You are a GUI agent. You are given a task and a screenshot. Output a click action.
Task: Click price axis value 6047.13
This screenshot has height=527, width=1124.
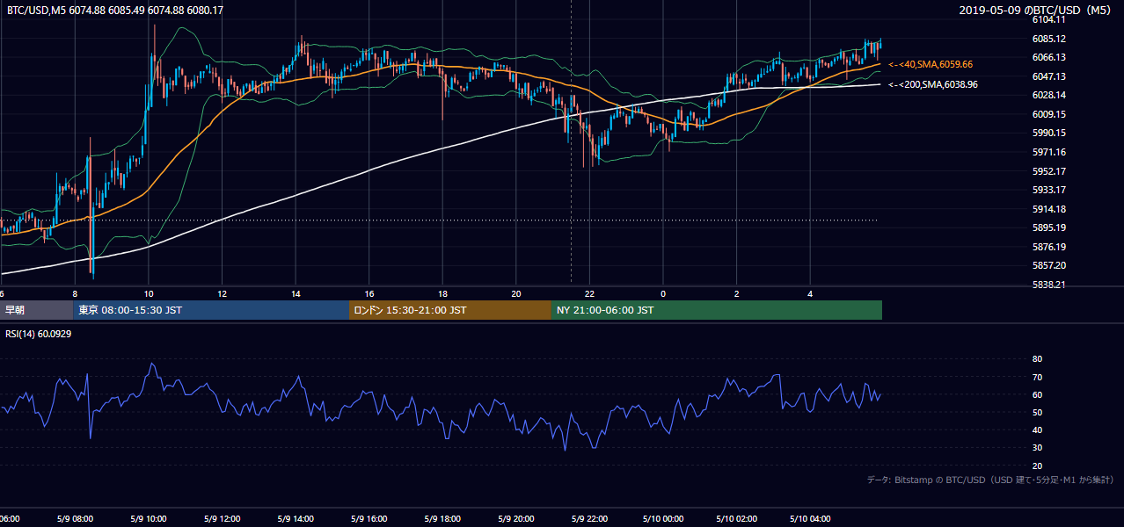coord(1049,76)
